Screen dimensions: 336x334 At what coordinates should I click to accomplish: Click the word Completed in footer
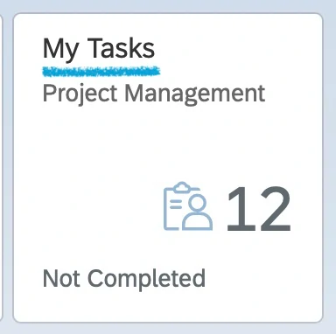pos(147,279)
